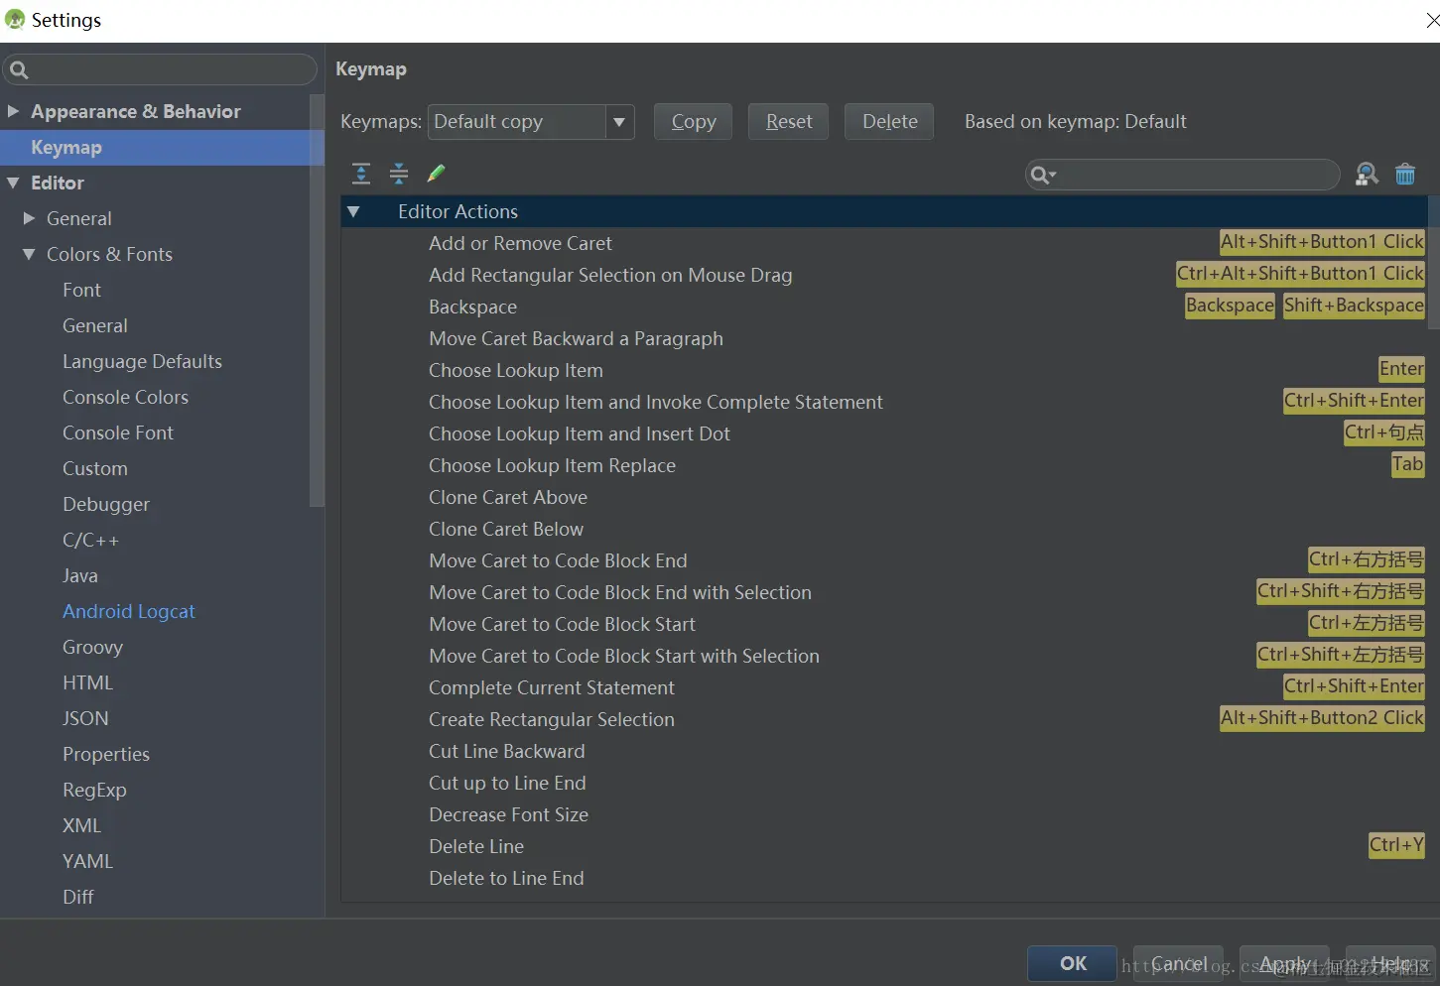Viewport: 1440px width, 986px height.
Task: Open Diff color settings
Action: pyautogui.click(x=77, y=897)
